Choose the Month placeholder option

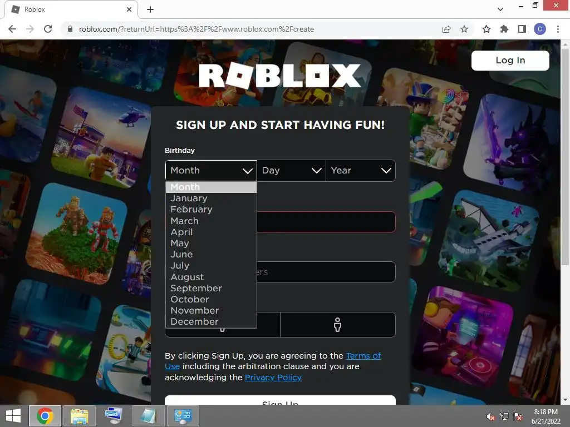pyautogui.click(x=211, y=187)
